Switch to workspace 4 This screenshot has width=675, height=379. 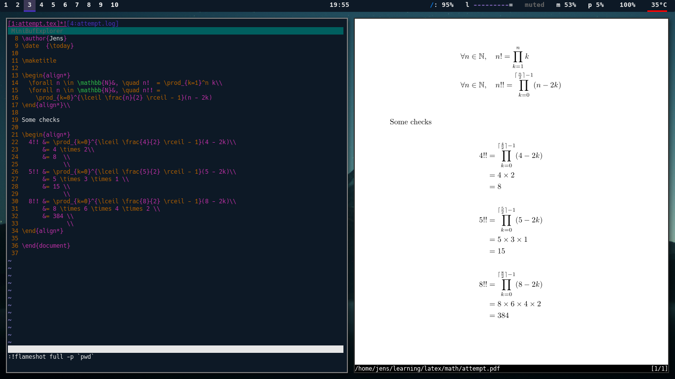42,5
